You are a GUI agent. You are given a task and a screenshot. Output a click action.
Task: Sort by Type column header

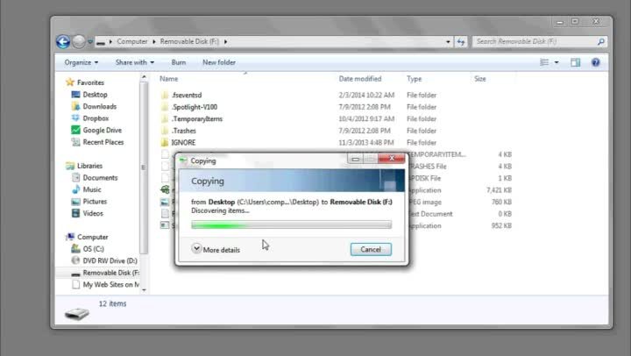pos(414,79)
